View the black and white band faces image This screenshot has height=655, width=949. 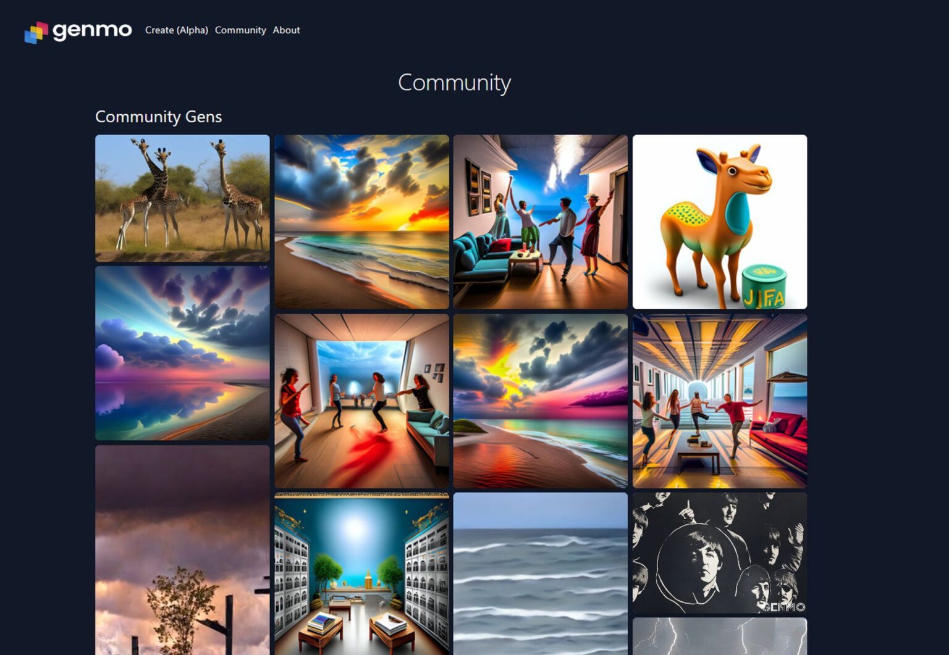coord(719,553)
